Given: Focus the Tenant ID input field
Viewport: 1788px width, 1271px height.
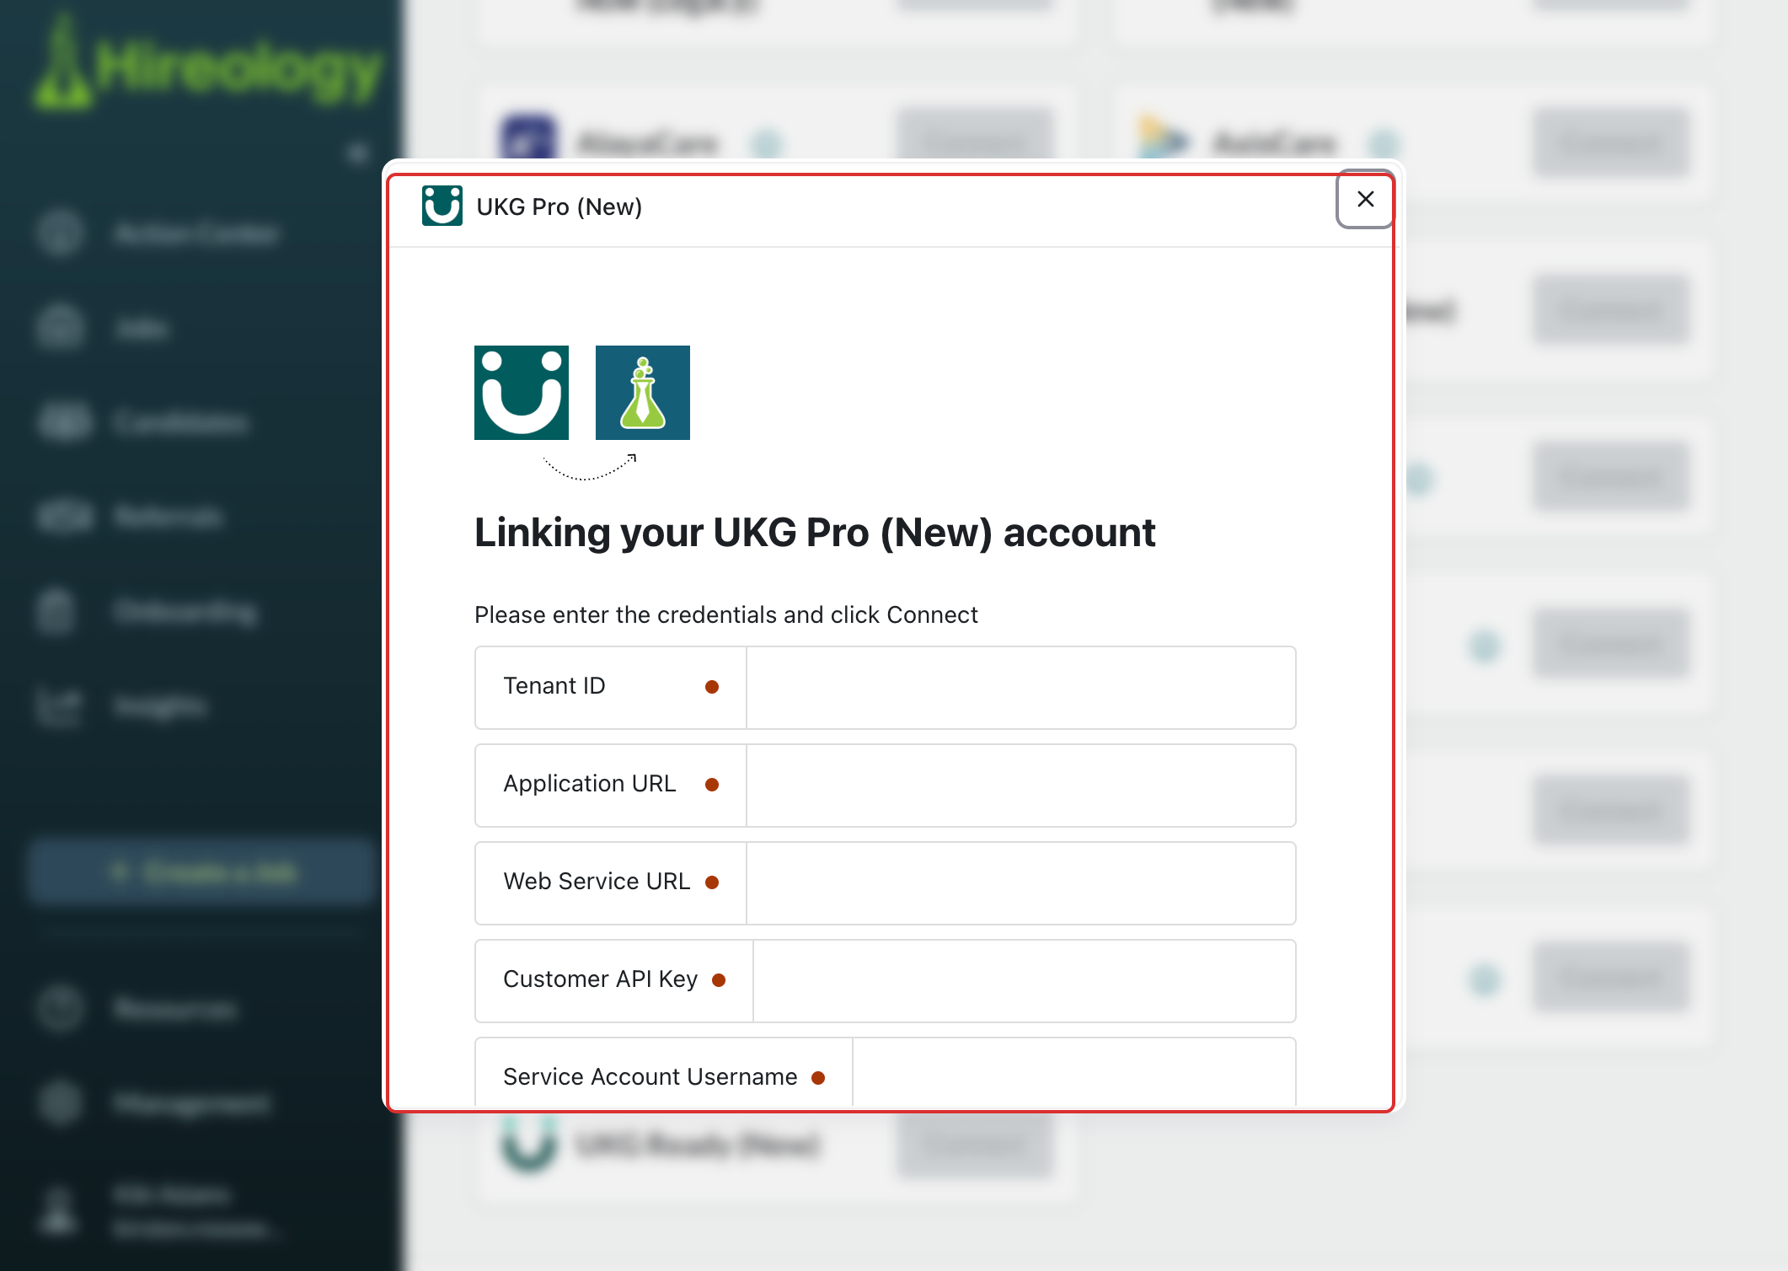Looking at the screenshot, I should coord(1020,688).
